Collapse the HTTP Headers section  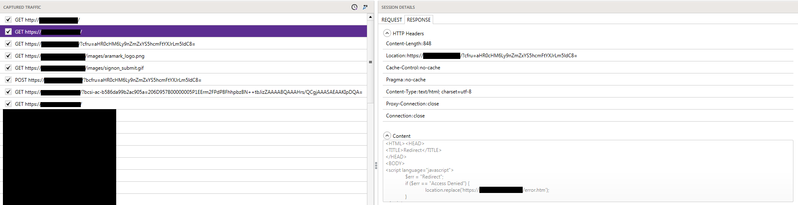pyautogui.click(x=387, y=33)
